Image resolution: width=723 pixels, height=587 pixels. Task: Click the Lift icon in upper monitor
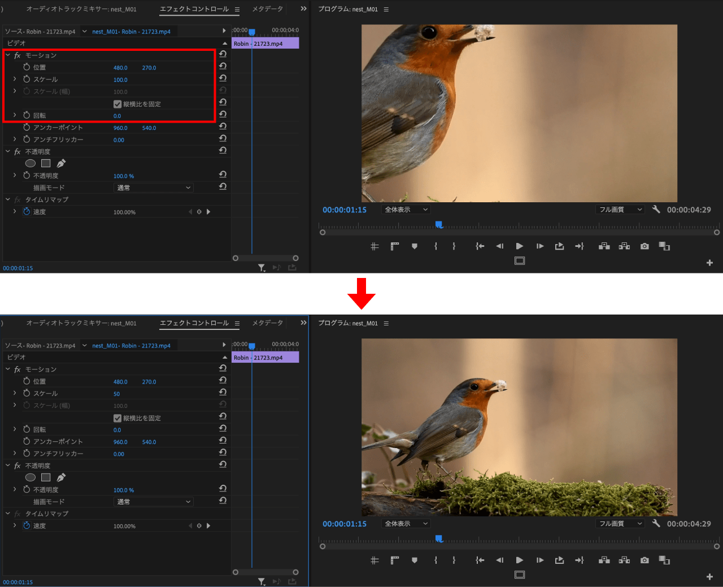(x=604, y=246)
